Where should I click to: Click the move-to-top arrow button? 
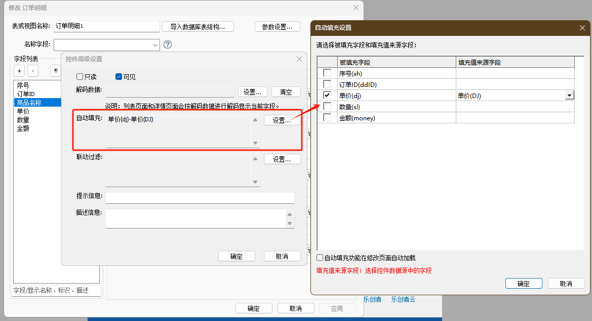click(55, 71)
